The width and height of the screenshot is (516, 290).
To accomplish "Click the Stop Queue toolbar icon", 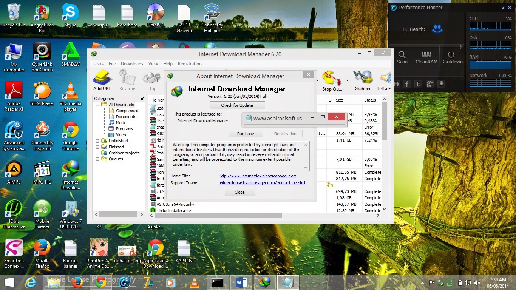I will coord(332,81).
